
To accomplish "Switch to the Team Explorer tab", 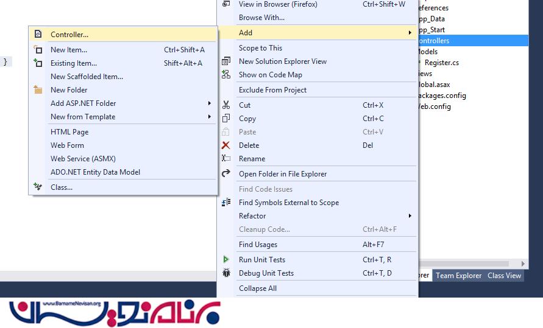I will coord(458,276).
